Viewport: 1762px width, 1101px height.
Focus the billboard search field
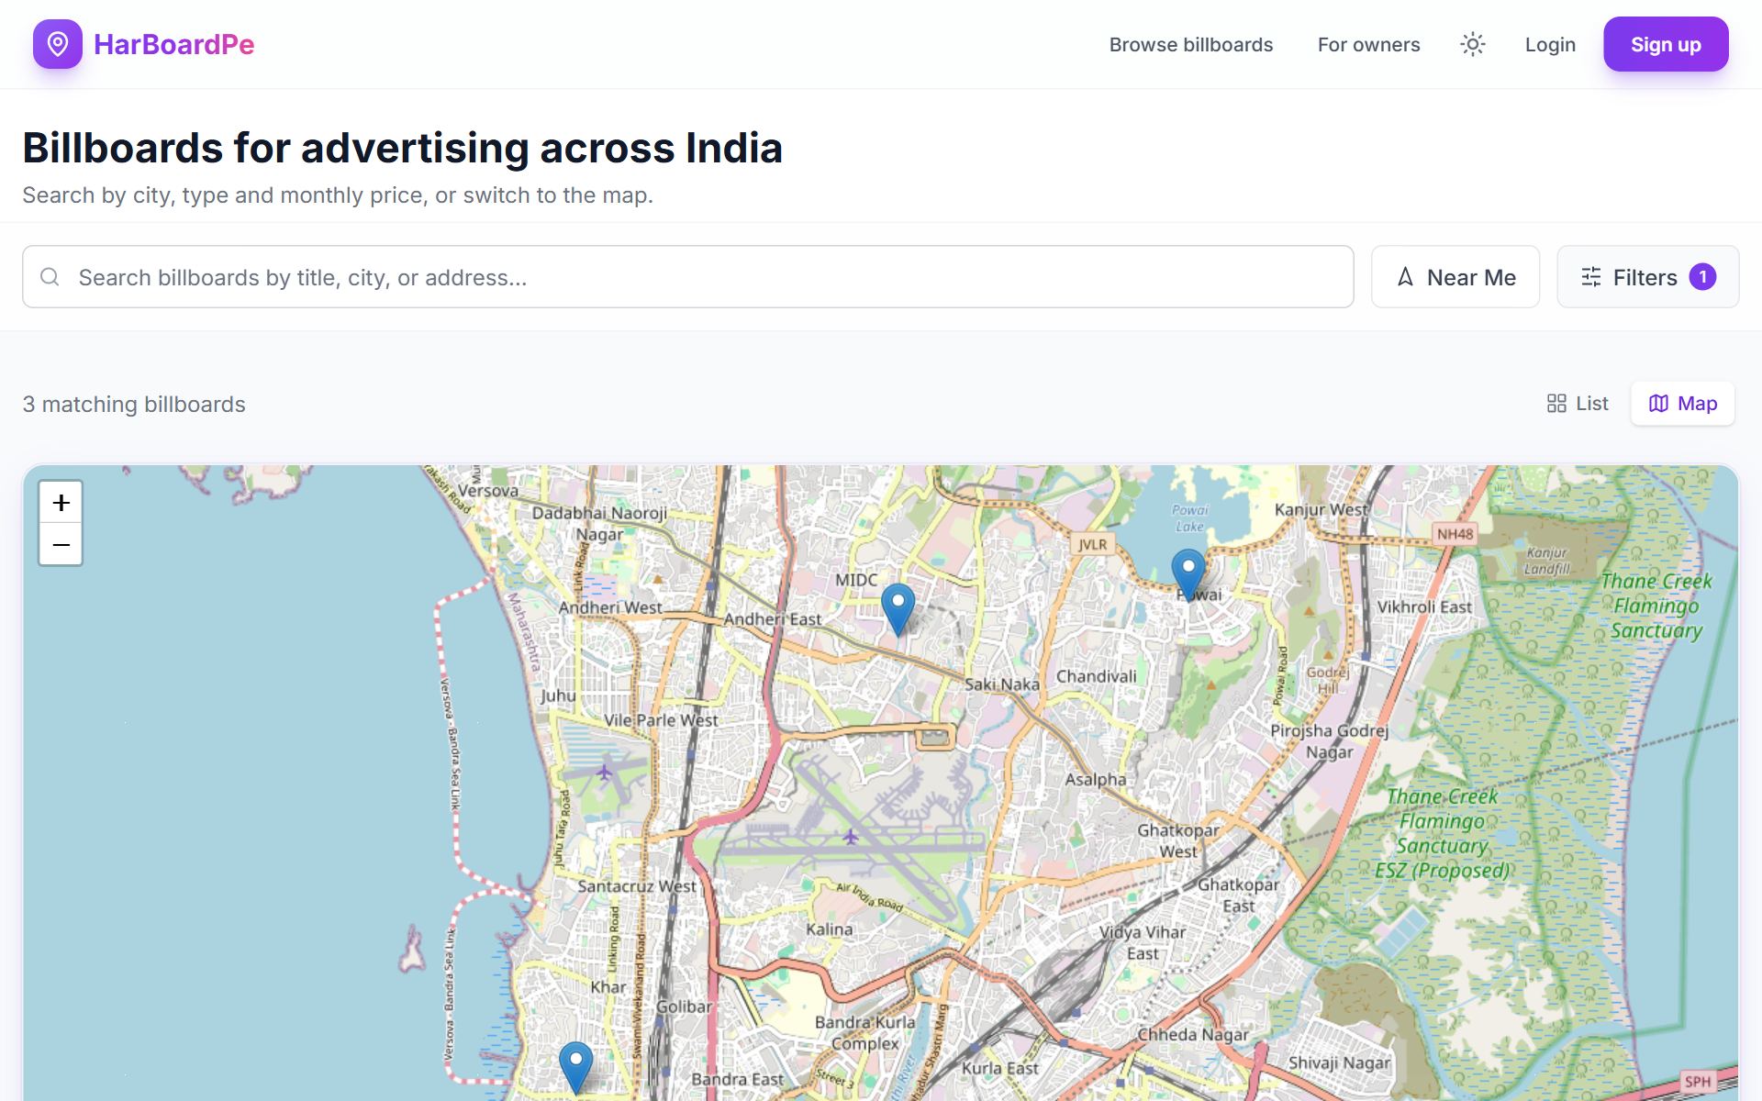click(687, 276)
